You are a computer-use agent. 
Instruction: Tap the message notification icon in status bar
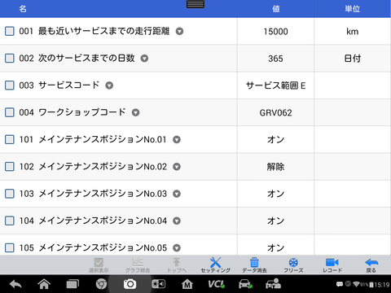pyautogui.click(x=340, y=284)
